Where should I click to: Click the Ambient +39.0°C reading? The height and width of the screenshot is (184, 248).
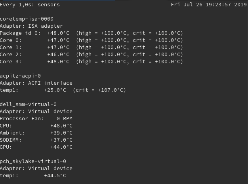[x=61, y=133]
